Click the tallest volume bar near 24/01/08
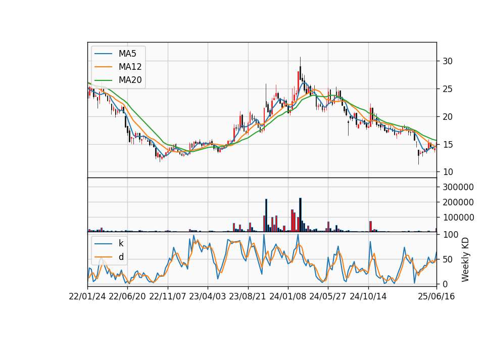 click(300, 214)
